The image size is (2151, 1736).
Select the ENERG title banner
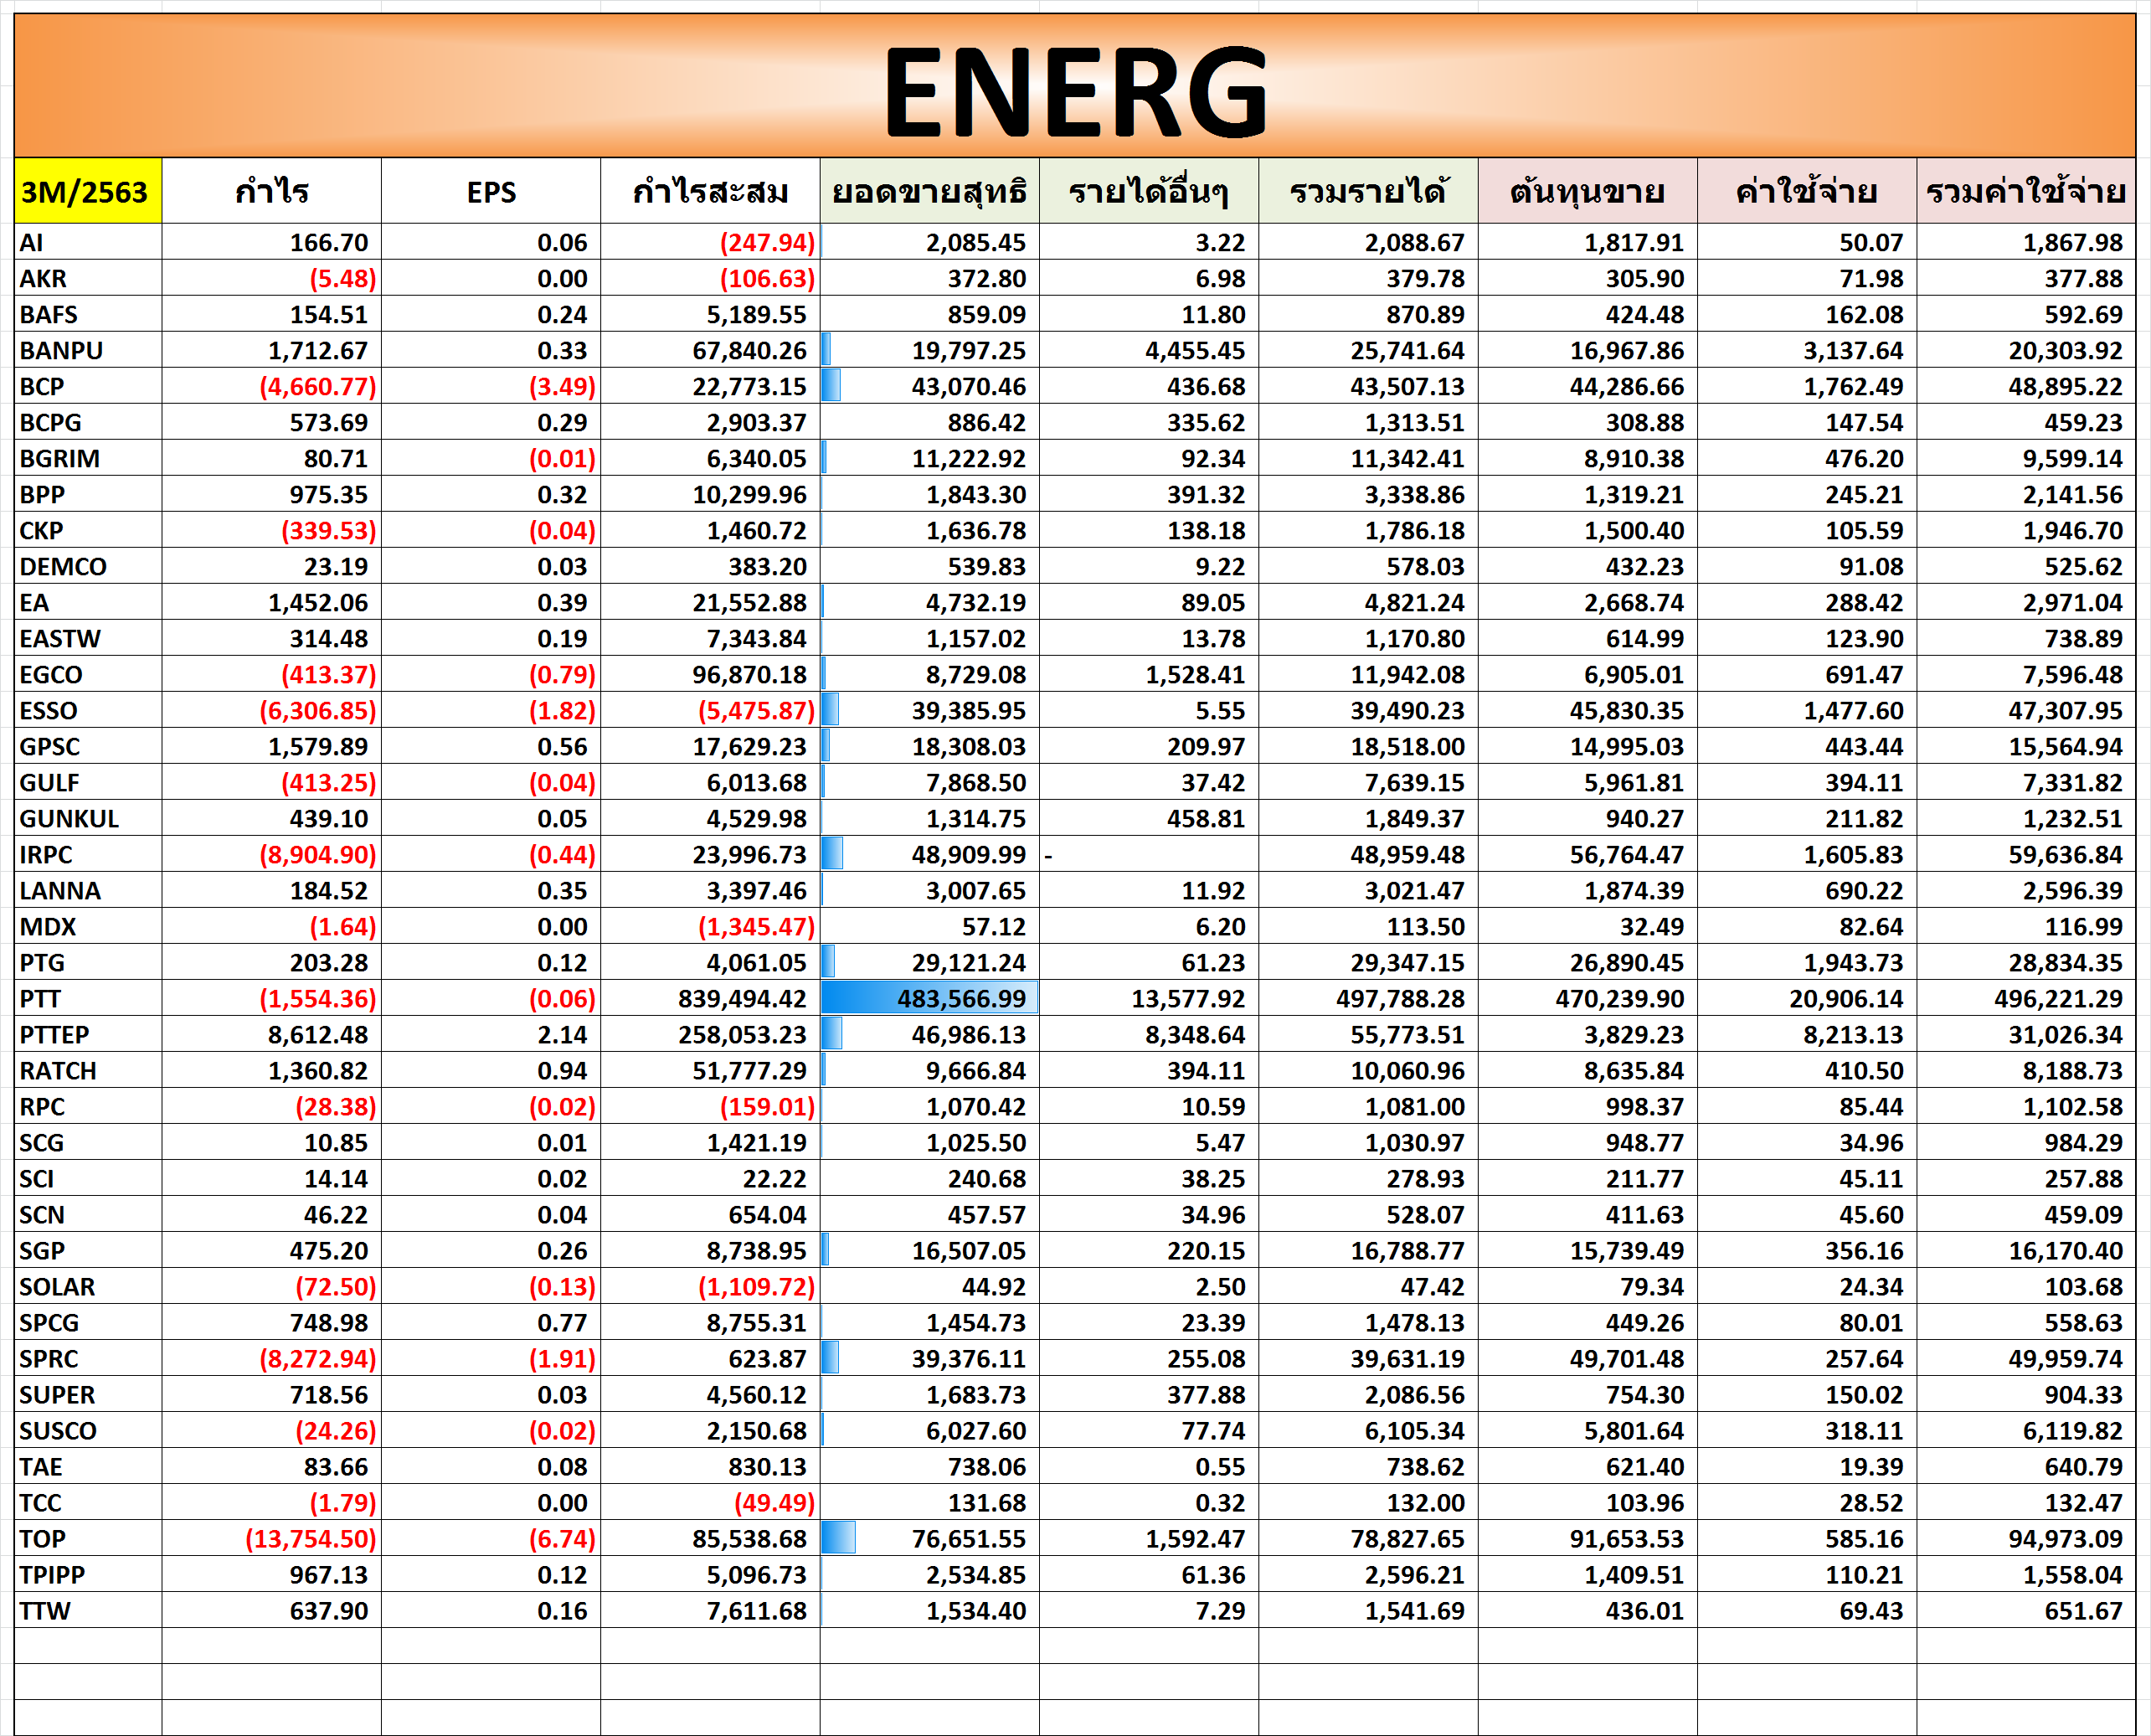(x=1075, y=88)
